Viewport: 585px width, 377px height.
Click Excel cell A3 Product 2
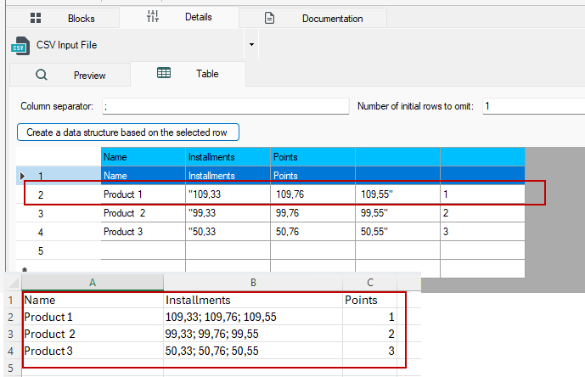coord(93,334)
